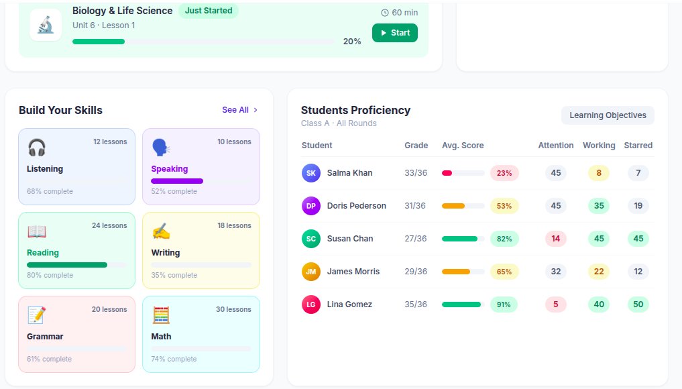Open the Listening skill card
The height and width of the screenshot is (389, 682).
click(x=76, y=166)
